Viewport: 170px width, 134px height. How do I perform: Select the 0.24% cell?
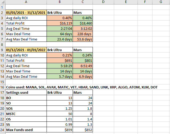click(83, 55)
